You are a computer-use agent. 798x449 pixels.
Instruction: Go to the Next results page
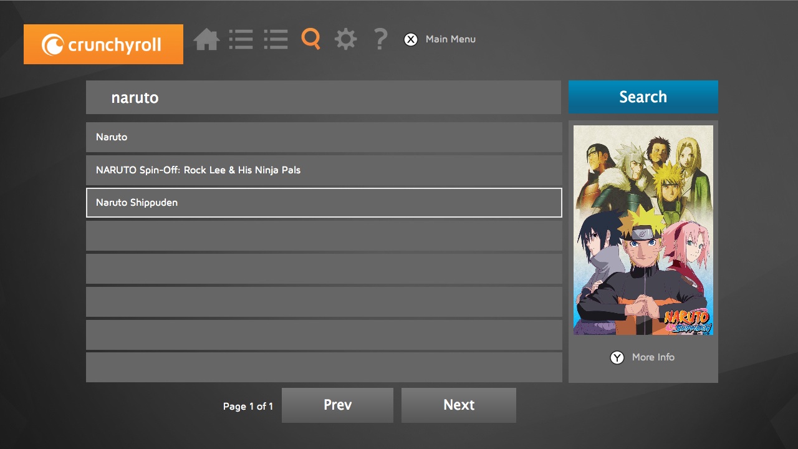(458, 405)
